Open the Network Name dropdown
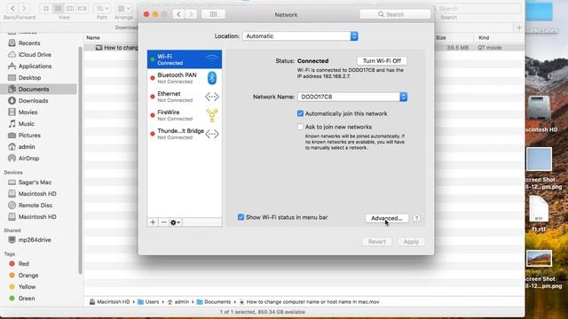The width and height of the screenshot is (568, 319). point(352,97)
